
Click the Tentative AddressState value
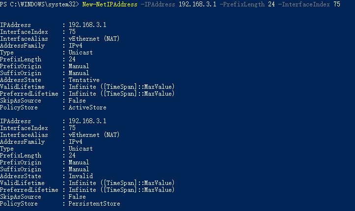click(84, 80)
